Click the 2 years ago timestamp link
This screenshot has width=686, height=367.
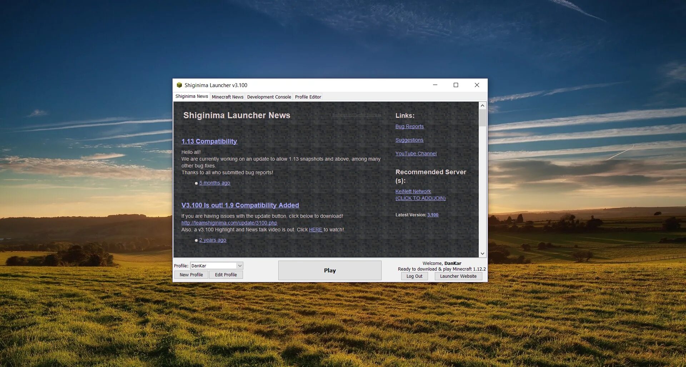213,240
